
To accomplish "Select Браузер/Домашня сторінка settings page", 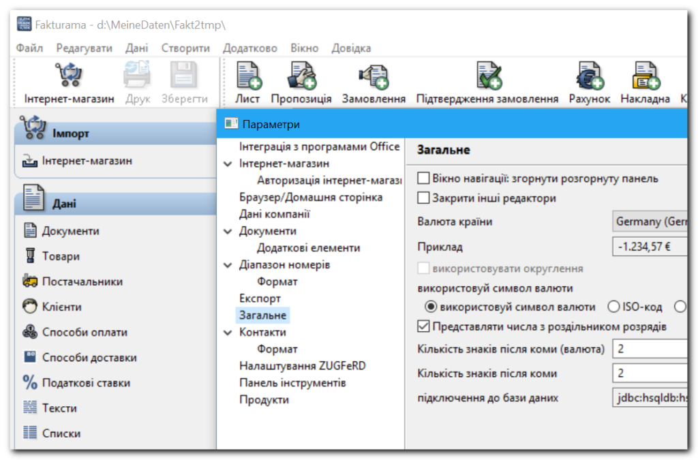I will click(x=311, y=198).
